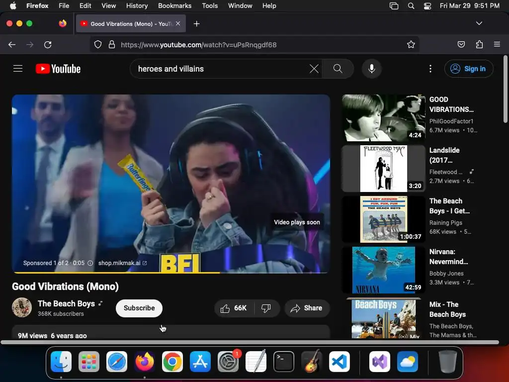Open App Store from the Dock
Image resolution: width=509 pixels, height=382 pixels.
(200, 362)
